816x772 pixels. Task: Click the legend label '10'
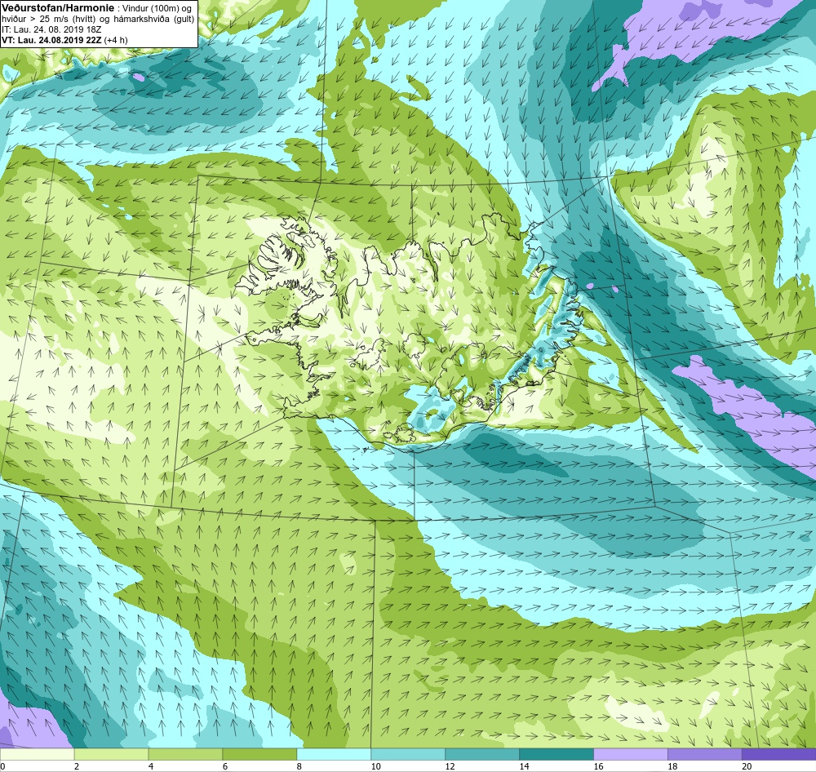pos(375,766)
